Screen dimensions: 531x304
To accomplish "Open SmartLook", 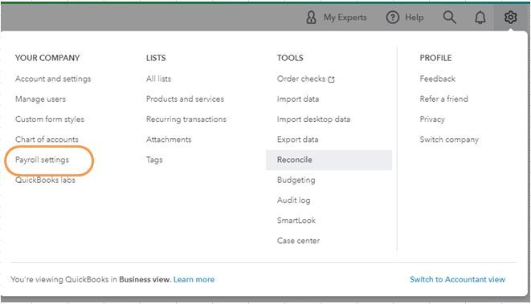I will pyautogui.click(x=296, y=221).
